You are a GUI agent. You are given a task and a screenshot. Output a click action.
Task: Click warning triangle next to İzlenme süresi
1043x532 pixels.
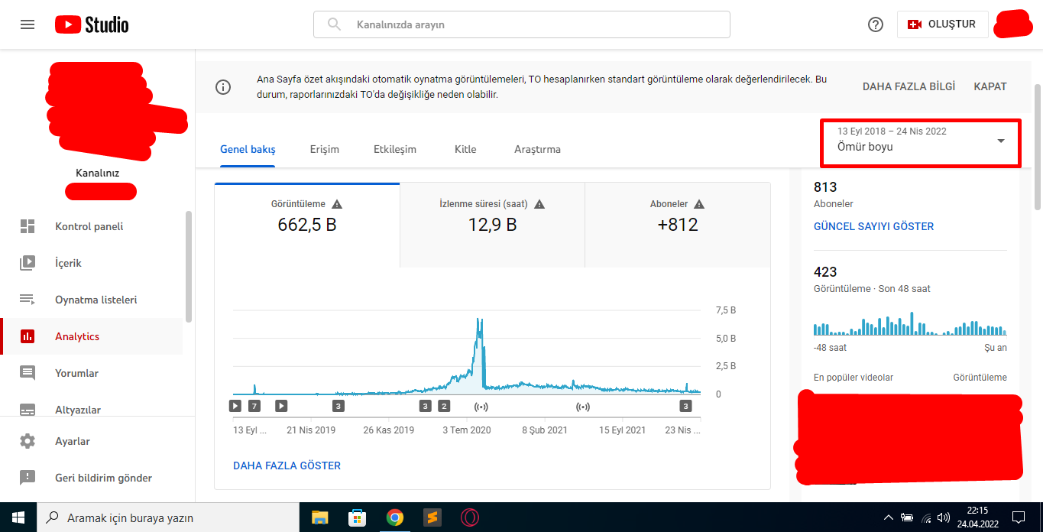539,204
